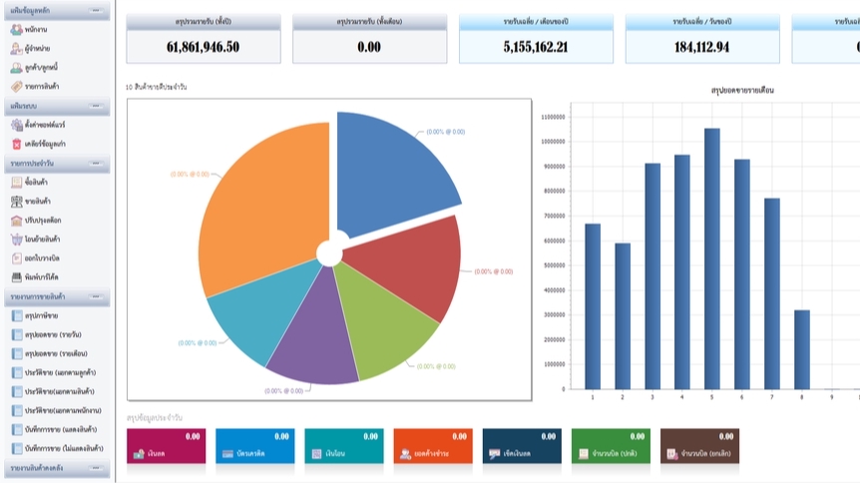Image resolution: width=860 pixels, height=483 pixels.
Task: Collapse the แฟ้มข้อมูลหลัก section header button
Action: click(x=96, y=10)
